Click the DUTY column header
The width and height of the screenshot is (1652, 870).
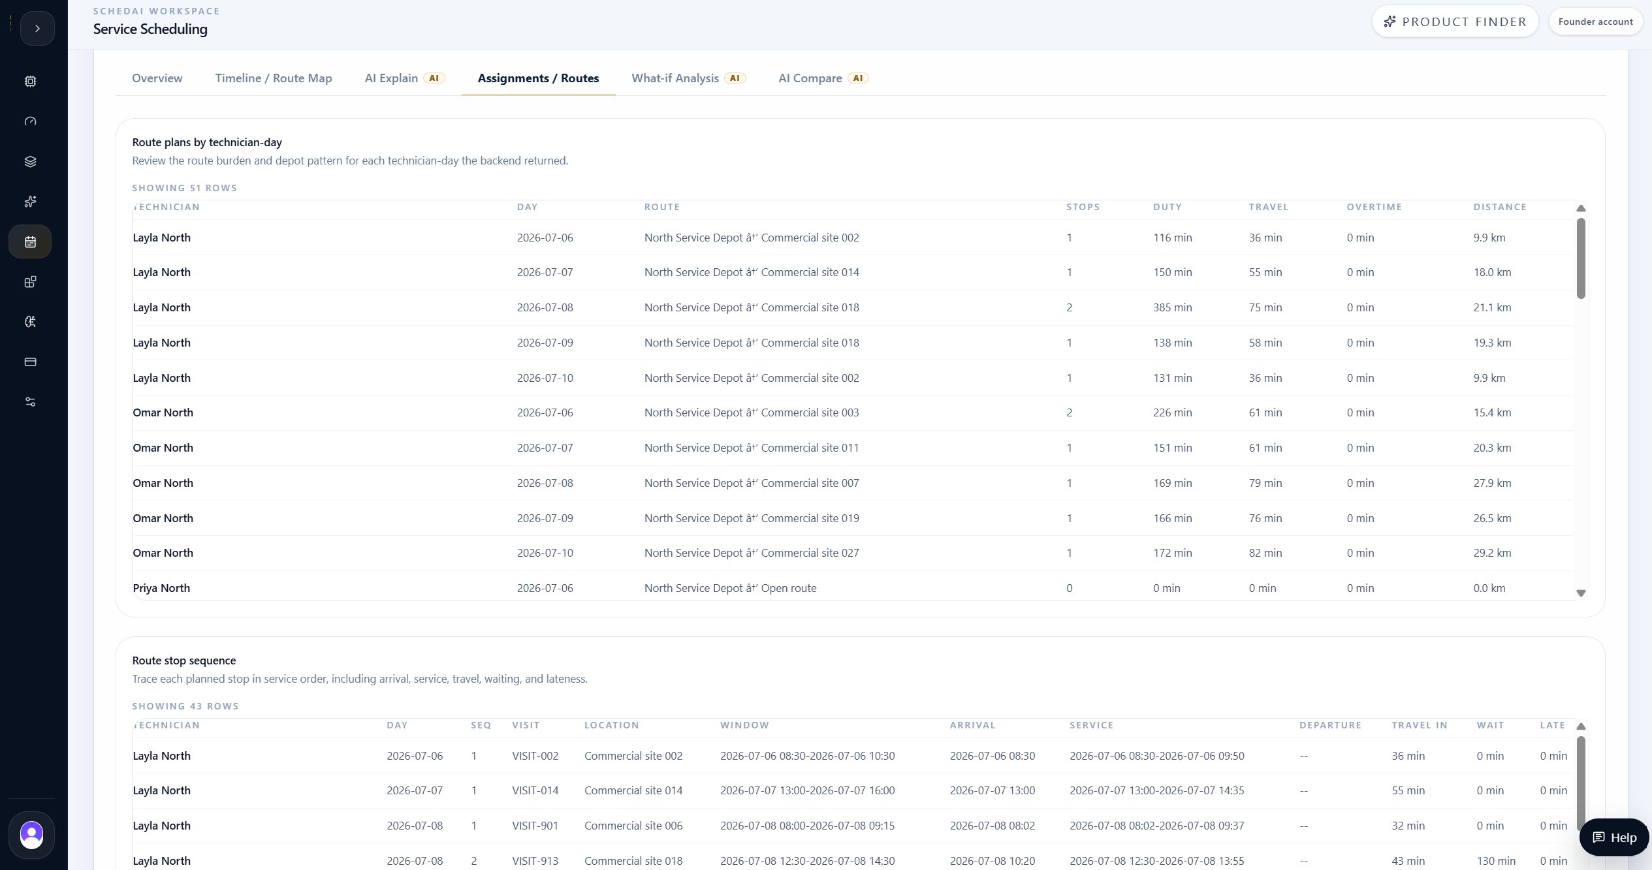[1167, 207]
